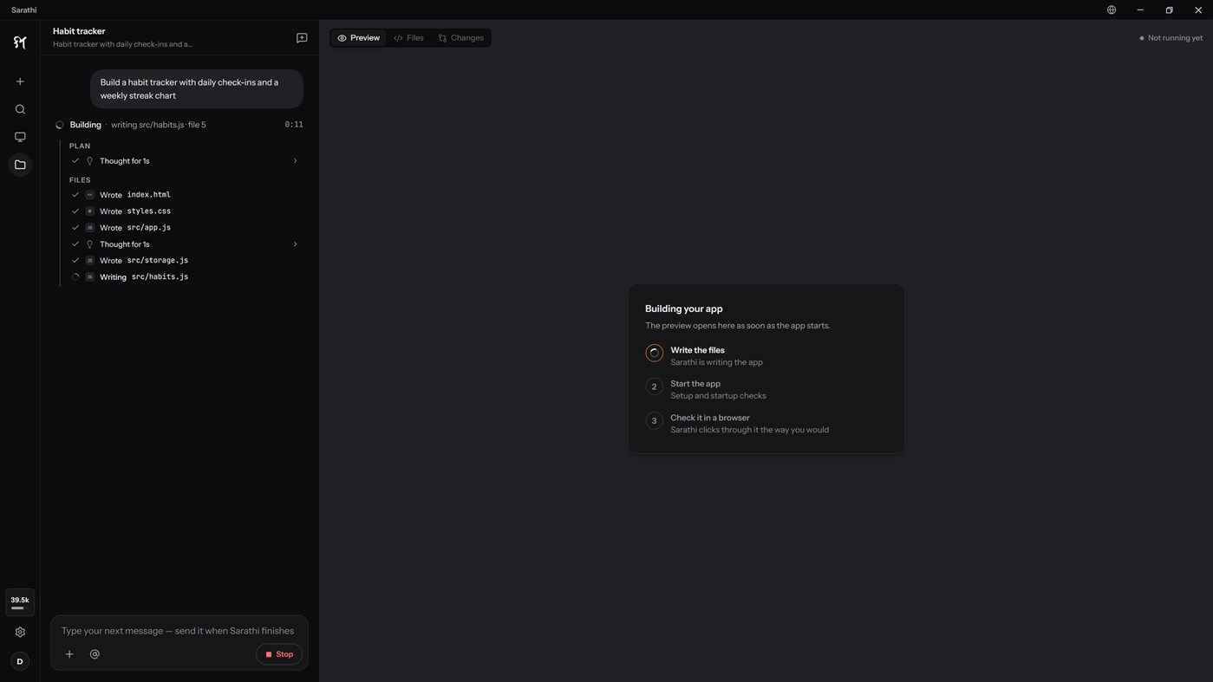Expand the Thought for 1s chevron under PLAN

[295, 161]
